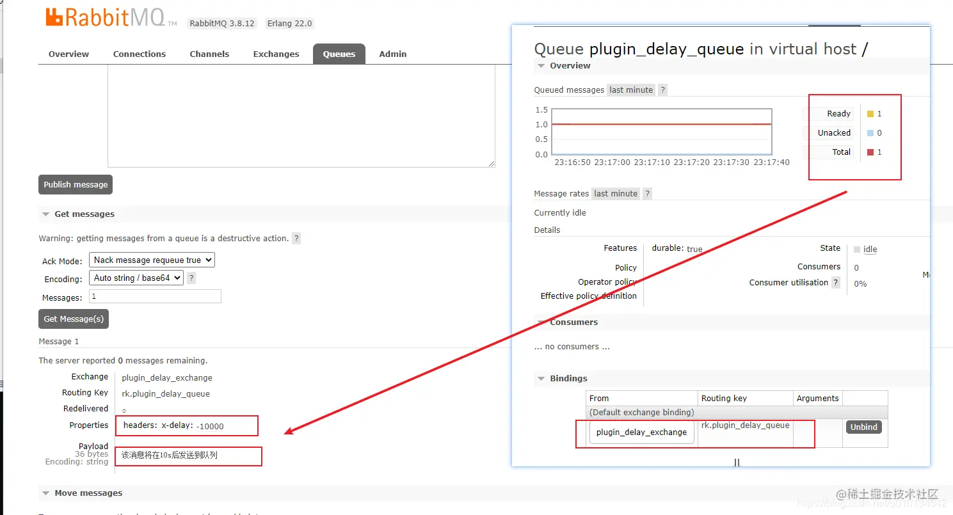Screen dimensions: 953x515
Task: Click the idle state label
Action: coord(870,250)
